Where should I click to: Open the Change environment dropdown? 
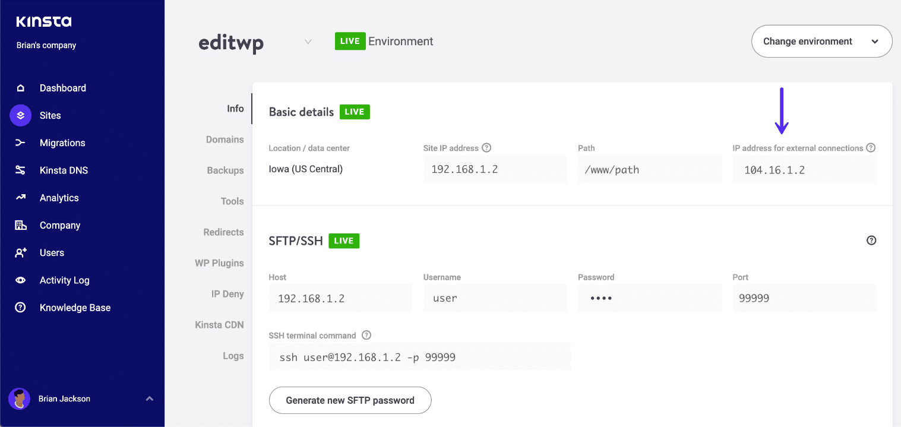821,42
